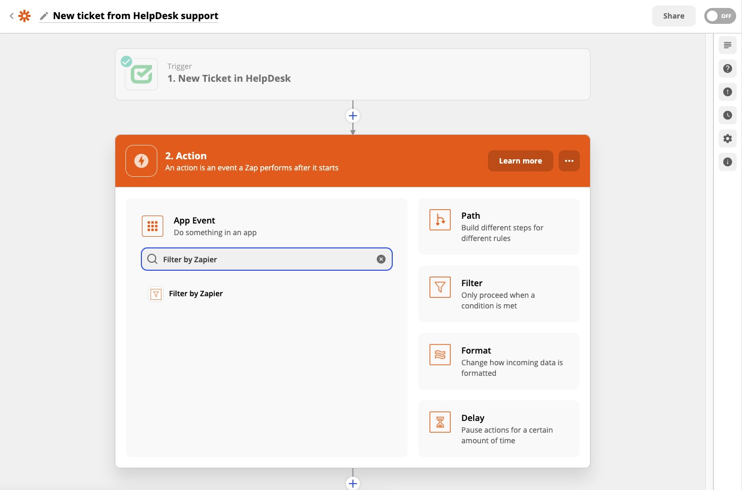This screenshot has height=490, width=742.
Task: Go back using the left chevron arrow
Action: 12,16
